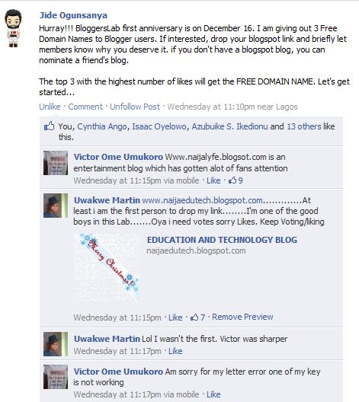This screenshot has width=359, height=402.
Task: Click the thumbs-up icon beside likers list
Action: tap(49, 126)
